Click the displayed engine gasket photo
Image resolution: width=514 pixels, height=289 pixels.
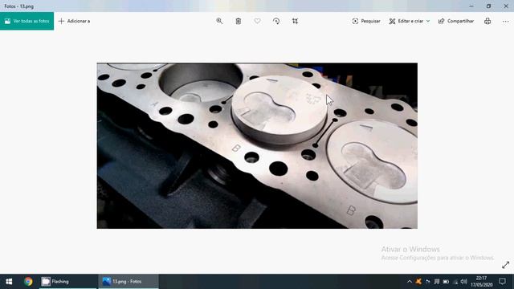click(257, 146)
